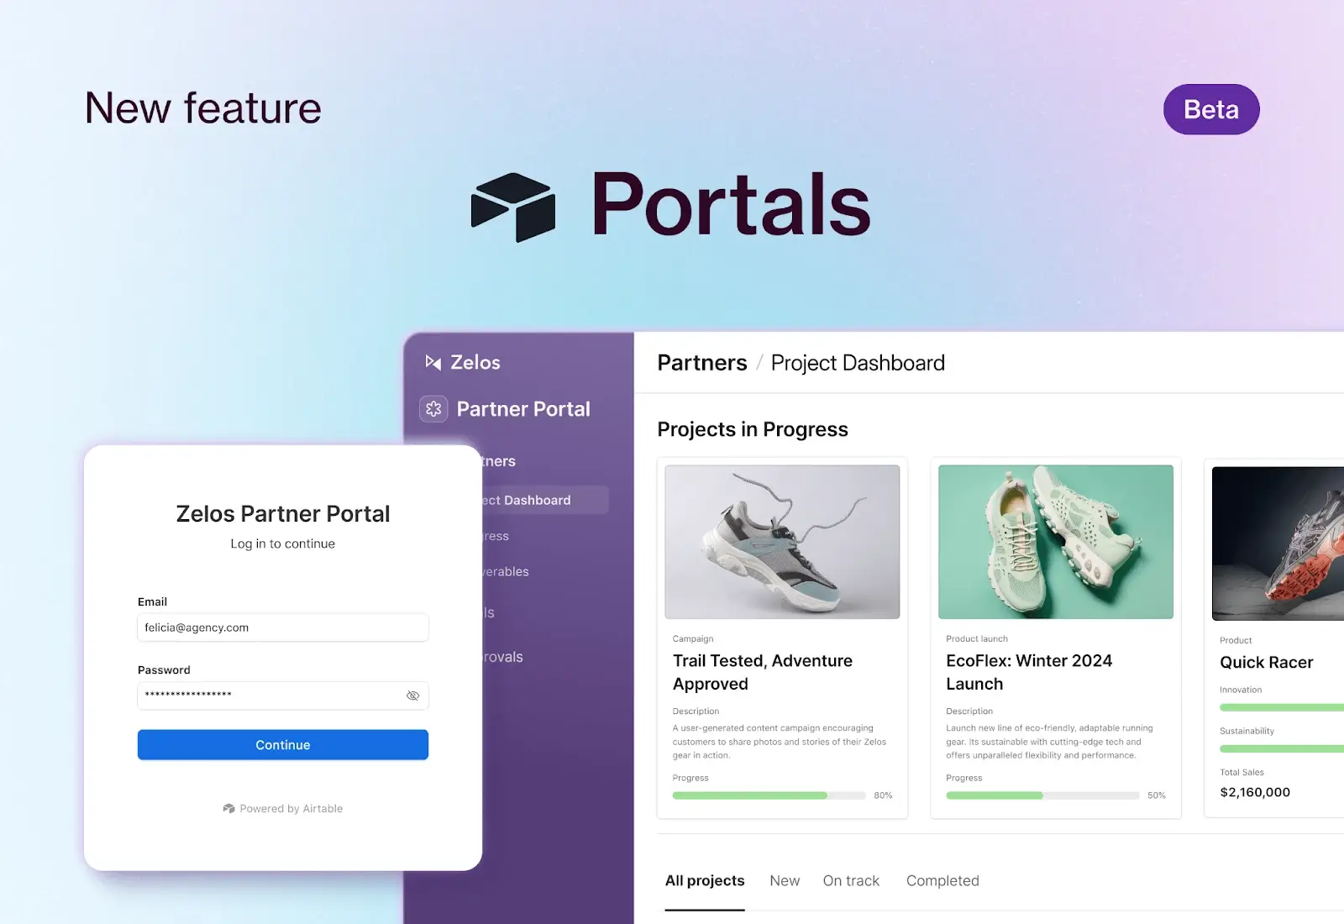Screen dimensions: 1344x924
Task: Click the Continue button
Action: click(283, 745)
